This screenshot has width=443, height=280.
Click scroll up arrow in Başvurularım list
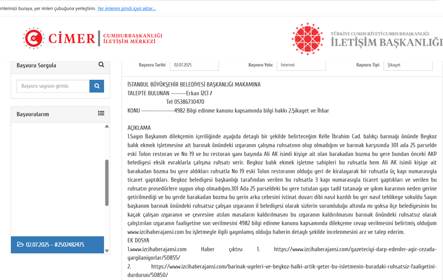pyautogui.click(x=107, y=127)
